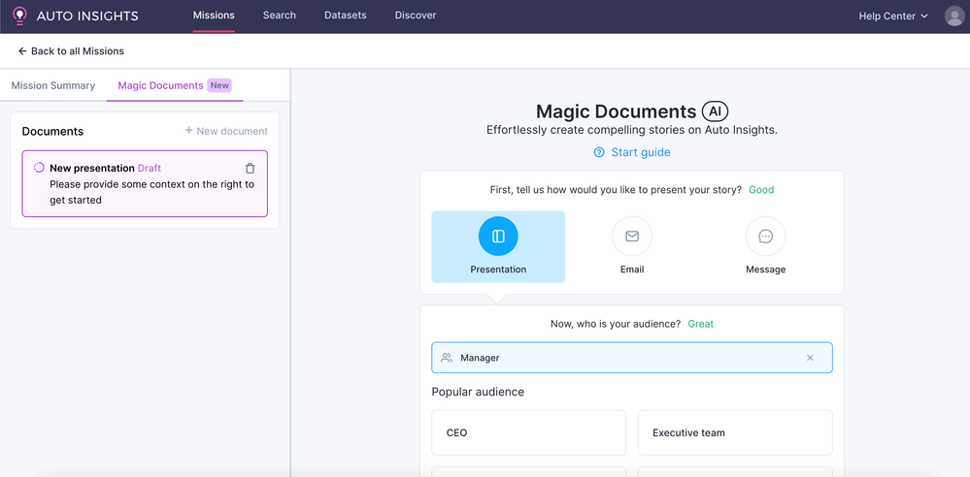Open the Search nav item

[279, 16]
